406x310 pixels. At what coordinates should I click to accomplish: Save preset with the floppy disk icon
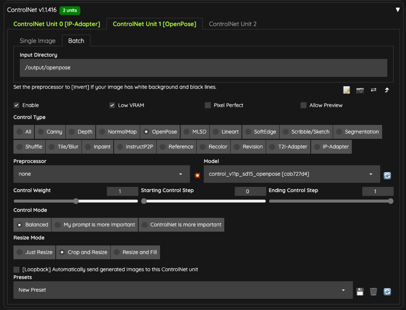tap(360, 292)
